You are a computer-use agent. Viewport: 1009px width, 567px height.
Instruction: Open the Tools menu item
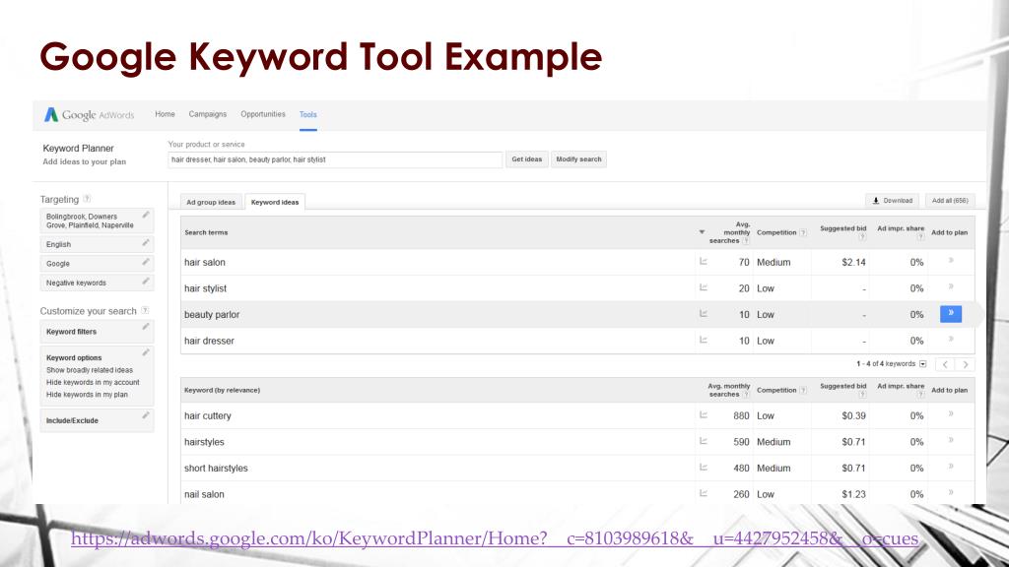pos(308,114)
